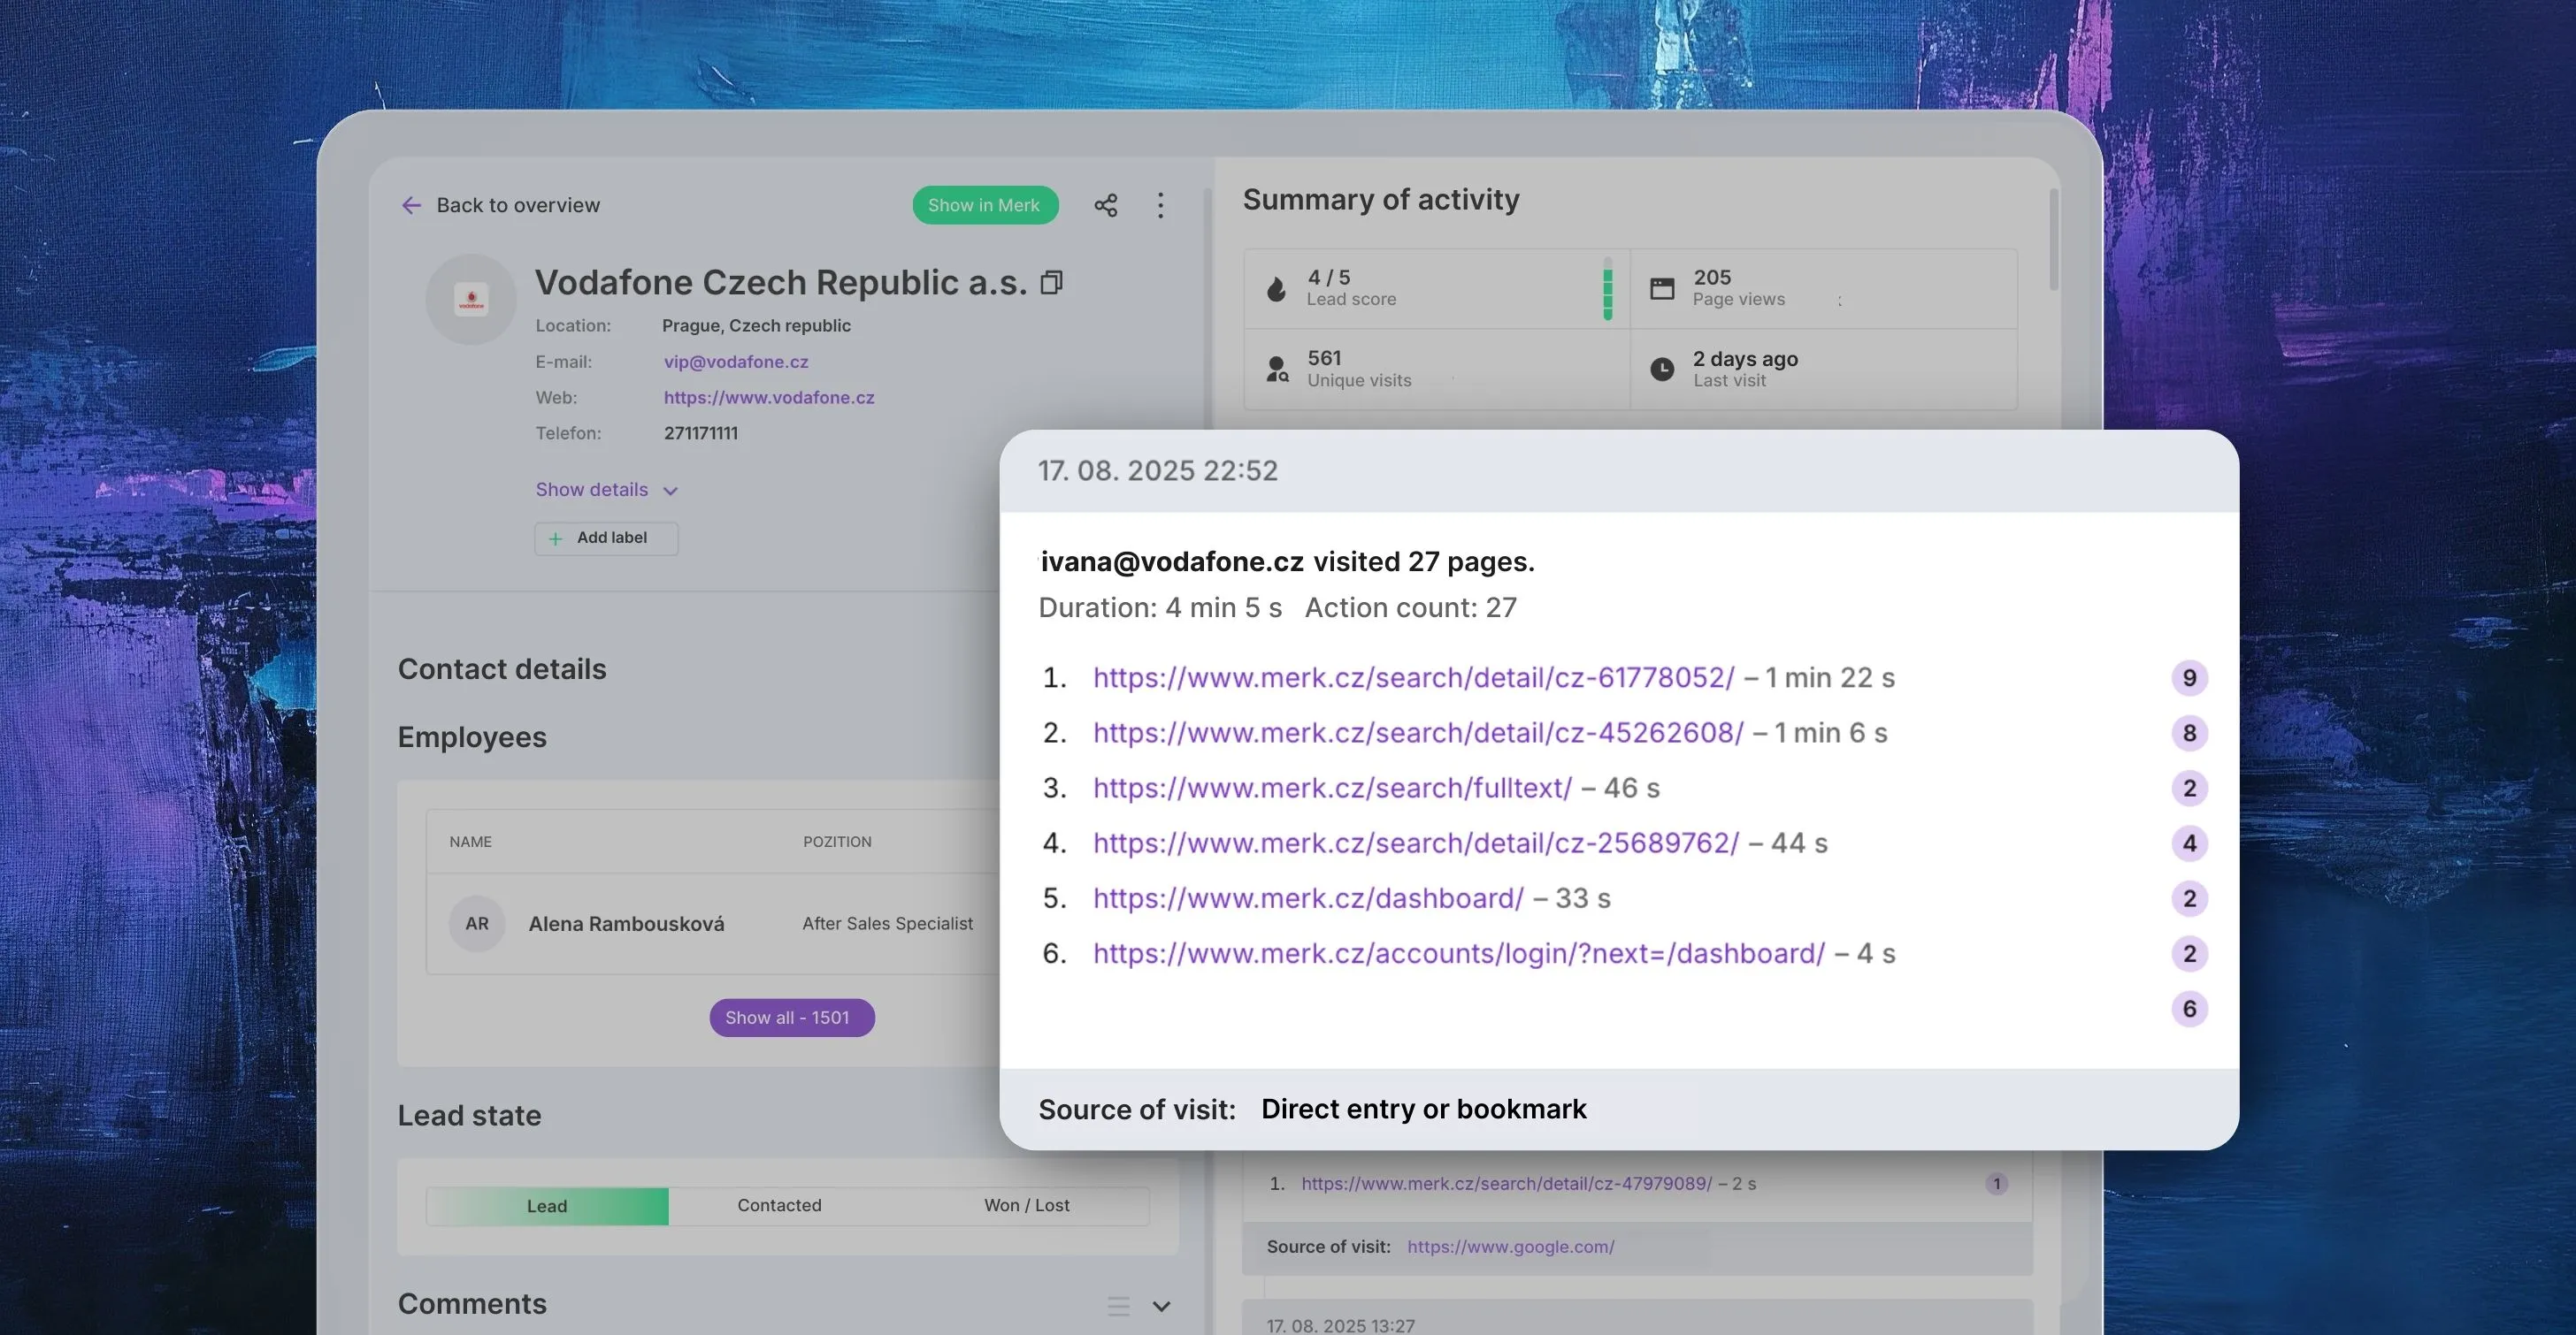
Task: Copy company name with copy icon
Action: click(1051, 283)
